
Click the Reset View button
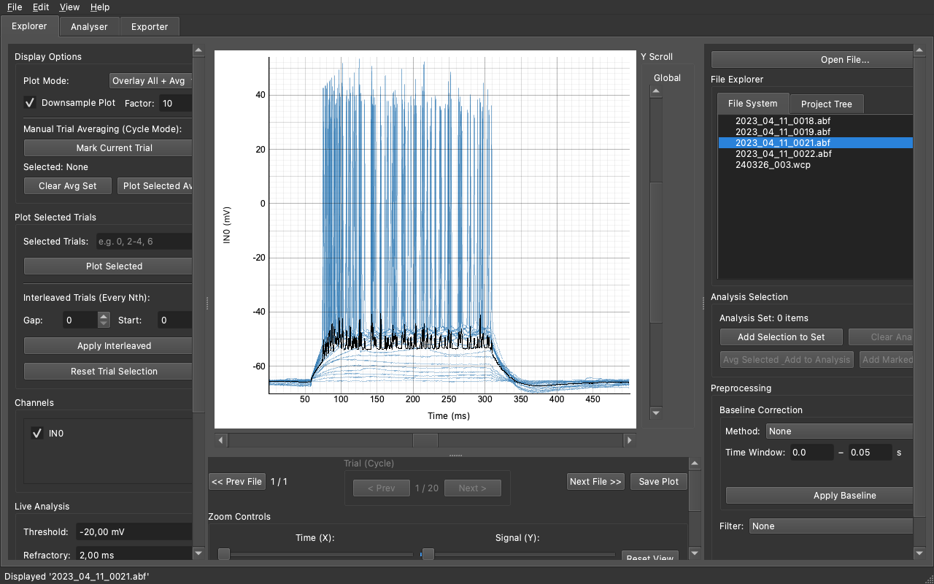pos(649,556)
